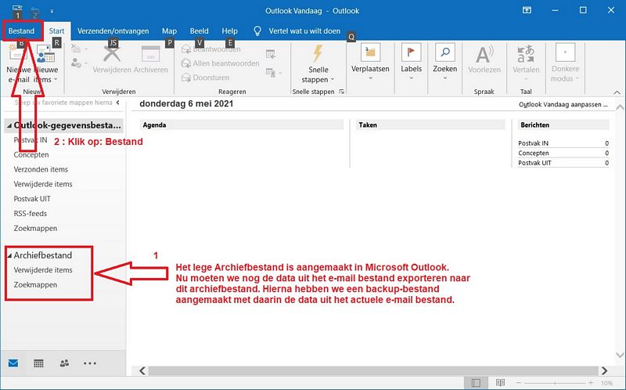
Task: Collapse the ribbon with the chevron
Action: click(617, 92)
